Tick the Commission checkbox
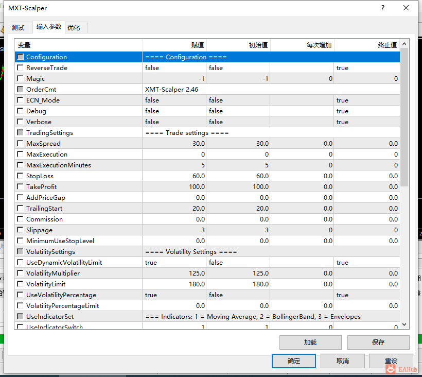The width and height of the screenshot is (422, 377). [20, 219]
